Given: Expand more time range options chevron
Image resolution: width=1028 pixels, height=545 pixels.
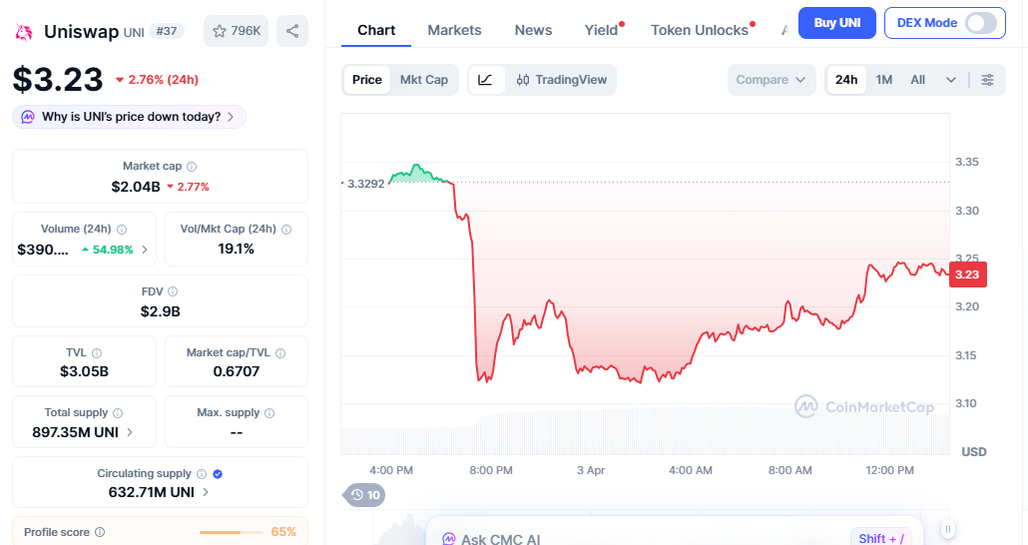Looking at the screenshot, I should pyautogui.click(x=950, y=80).
